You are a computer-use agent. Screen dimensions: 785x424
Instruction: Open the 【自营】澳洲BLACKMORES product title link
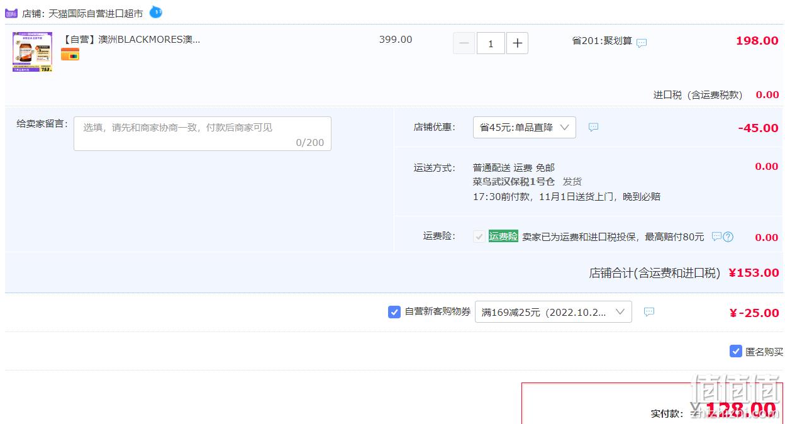pos(131,40)
